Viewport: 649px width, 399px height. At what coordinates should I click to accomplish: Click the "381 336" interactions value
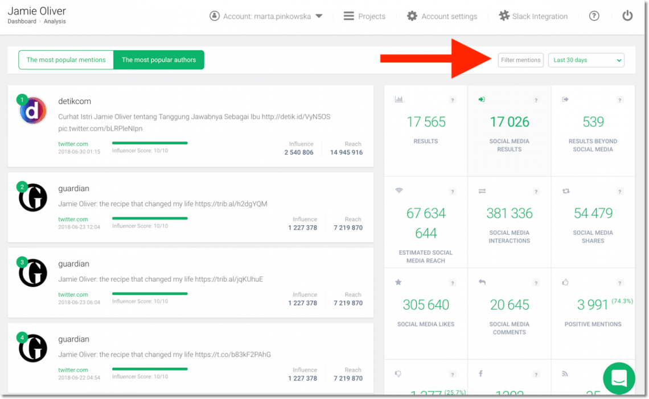(x=510, y=213)
